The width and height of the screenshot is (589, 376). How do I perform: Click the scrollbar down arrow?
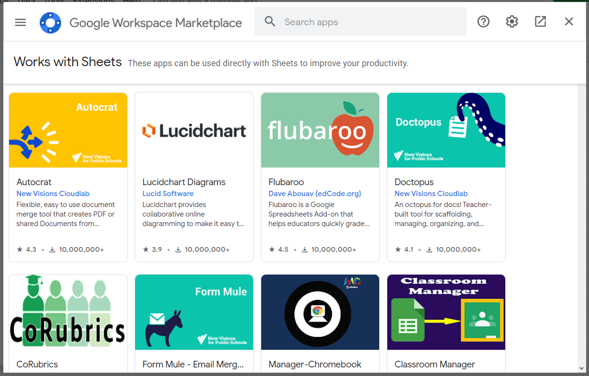pyautogui.click(x=581, y=368)
